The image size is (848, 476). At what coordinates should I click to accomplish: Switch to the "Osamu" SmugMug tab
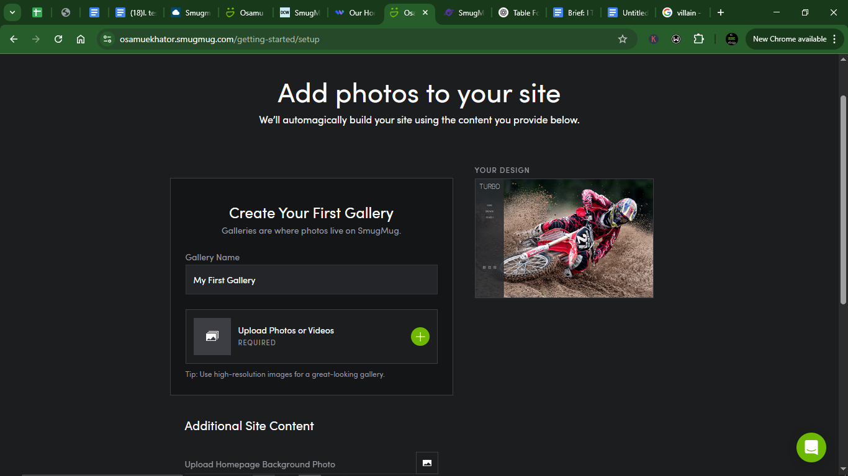245,12
